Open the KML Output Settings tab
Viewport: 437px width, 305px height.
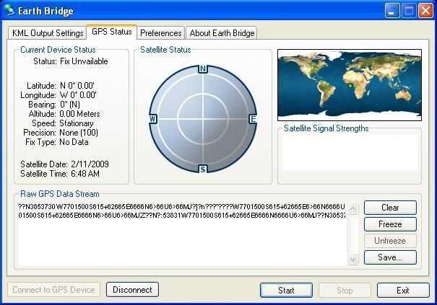[47, 33]
